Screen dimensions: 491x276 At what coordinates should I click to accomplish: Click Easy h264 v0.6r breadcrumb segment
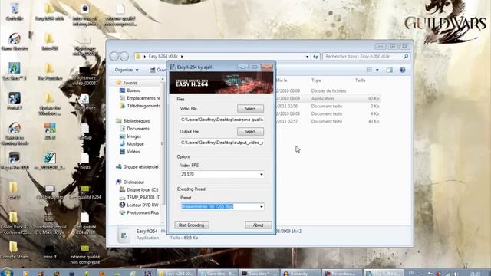click(163, 56)
